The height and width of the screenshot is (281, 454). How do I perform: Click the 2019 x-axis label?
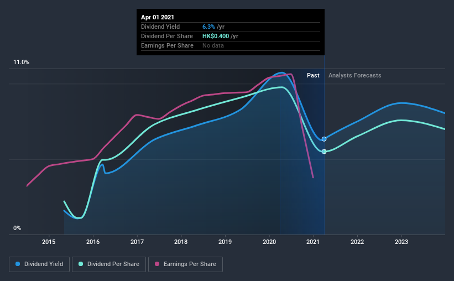pos(225,242)
